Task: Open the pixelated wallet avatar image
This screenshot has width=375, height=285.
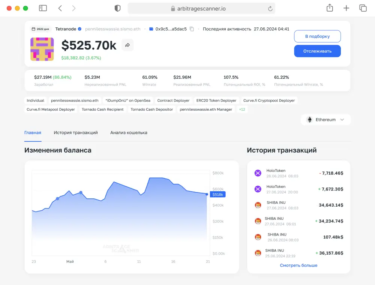Action: click(42, 49)
